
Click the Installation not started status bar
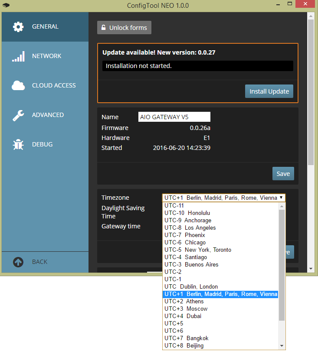click(x=198, y=66)
